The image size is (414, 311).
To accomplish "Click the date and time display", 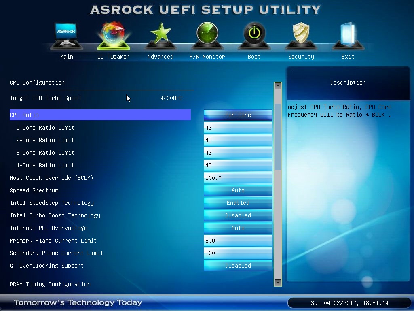I will click(349, 303).
